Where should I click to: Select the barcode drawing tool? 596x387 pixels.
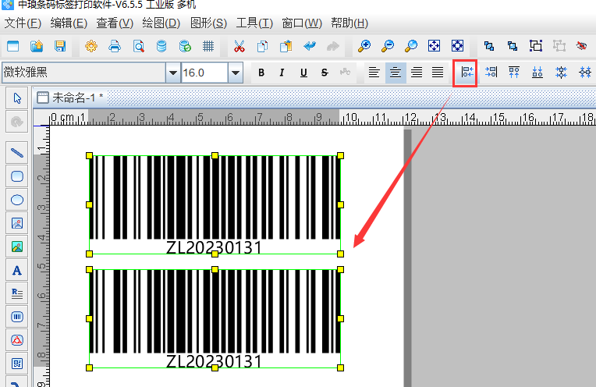coord(17,317)
